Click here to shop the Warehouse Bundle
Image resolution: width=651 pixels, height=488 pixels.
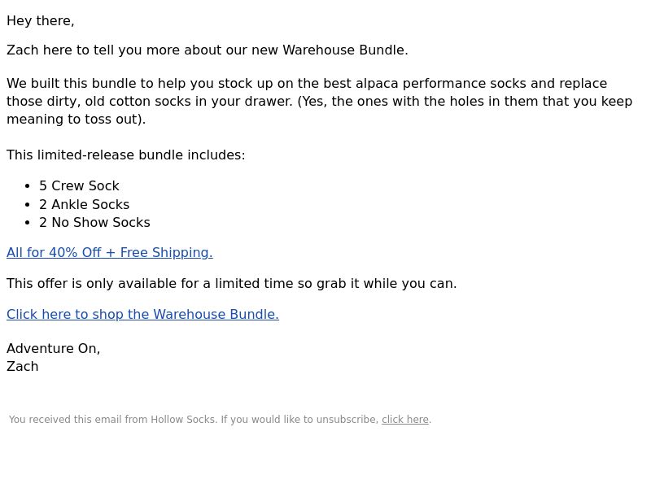click(143, 314)
